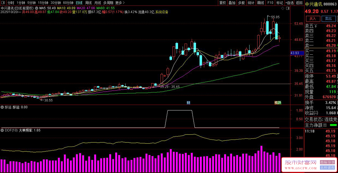Click the 买二 price 49.18
The image size is (338, 173).
pos(331,56)
